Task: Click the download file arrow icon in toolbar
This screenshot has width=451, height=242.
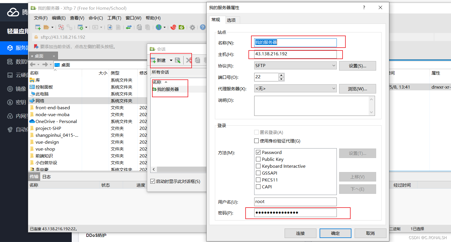Action: [x=110, y=27]
